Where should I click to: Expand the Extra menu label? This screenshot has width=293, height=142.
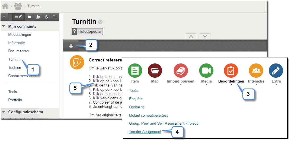click(276, 81)
